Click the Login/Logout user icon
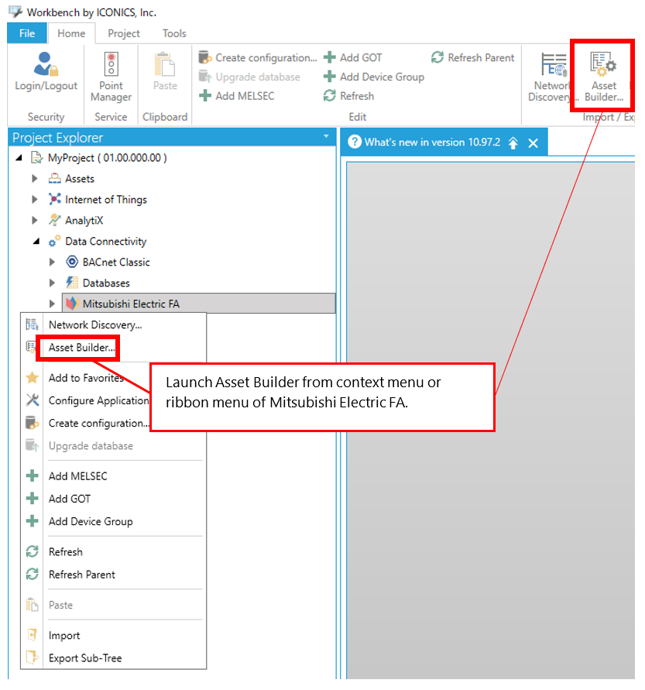This screenshot has height=690, width=645. [46, 64]
